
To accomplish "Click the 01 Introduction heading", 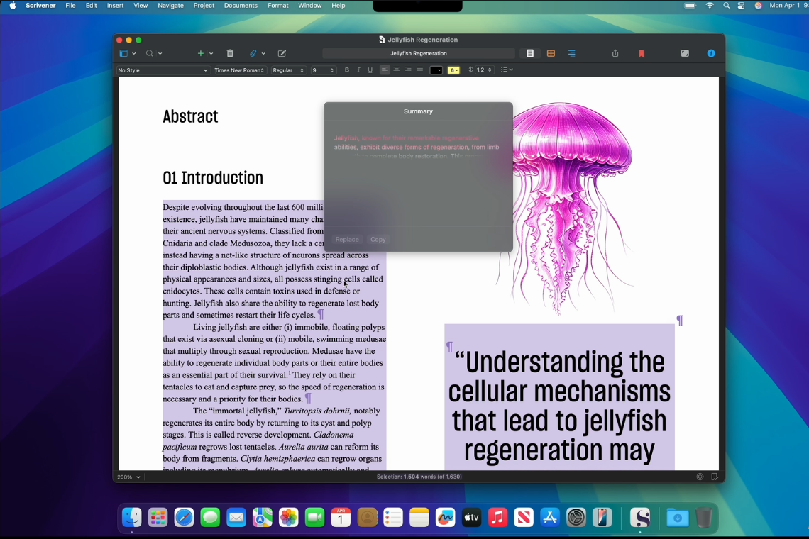I will pos(213,177).
